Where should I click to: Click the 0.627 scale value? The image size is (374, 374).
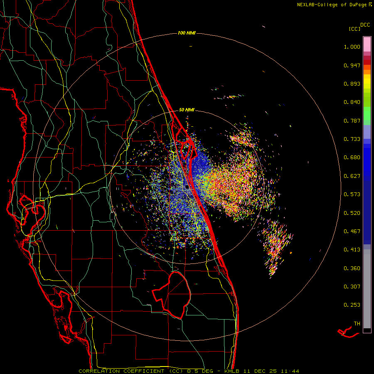pos(352,176)
